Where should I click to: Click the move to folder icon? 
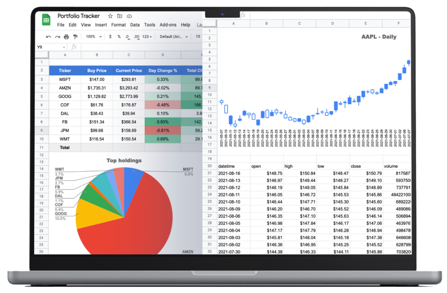[x=120, y=16]
